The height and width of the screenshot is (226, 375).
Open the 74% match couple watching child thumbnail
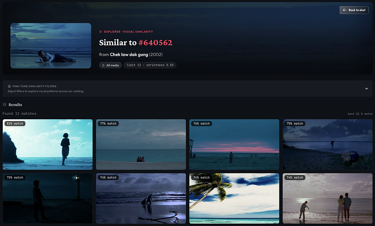click(327, 198)
